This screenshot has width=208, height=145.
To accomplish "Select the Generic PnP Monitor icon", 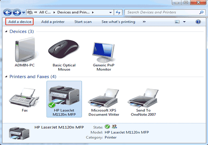I will (103, 52).
